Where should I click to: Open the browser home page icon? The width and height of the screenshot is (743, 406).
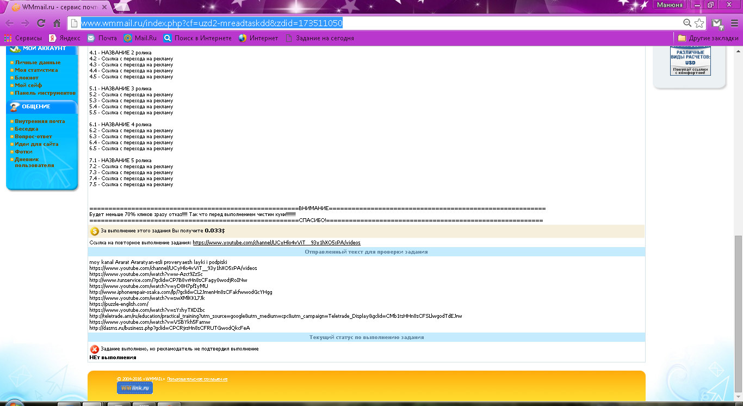(x=57, y=23)
